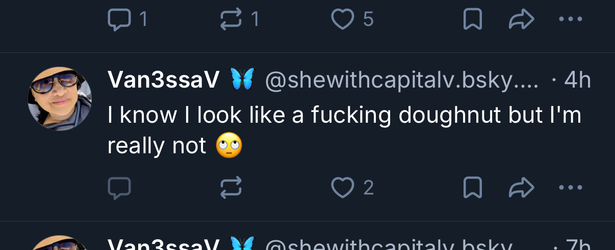Open the avatar on the 7h post
Image resolution: width=615 pixels, height=250 pixels.
(60, 244)
